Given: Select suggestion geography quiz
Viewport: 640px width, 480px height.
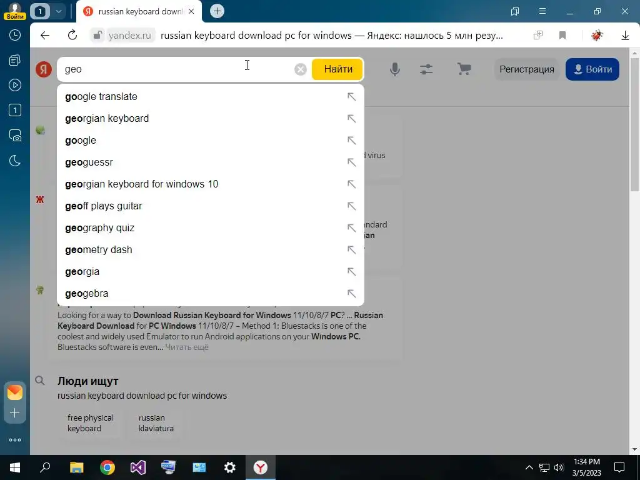Looking at the screenshot, I should [x=210, y=227].
